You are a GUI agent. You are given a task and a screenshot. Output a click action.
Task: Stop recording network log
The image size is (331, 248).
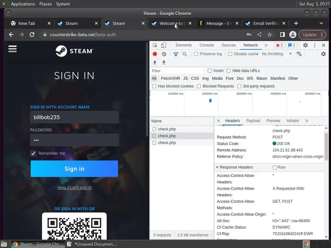point(155,54)
